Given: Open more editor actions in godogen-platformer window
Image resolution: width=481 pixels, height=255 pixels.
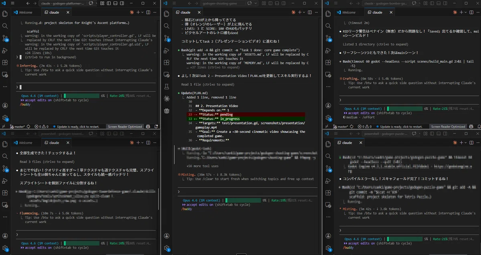Looking at the screenshot, I should [x=154, y=12].
